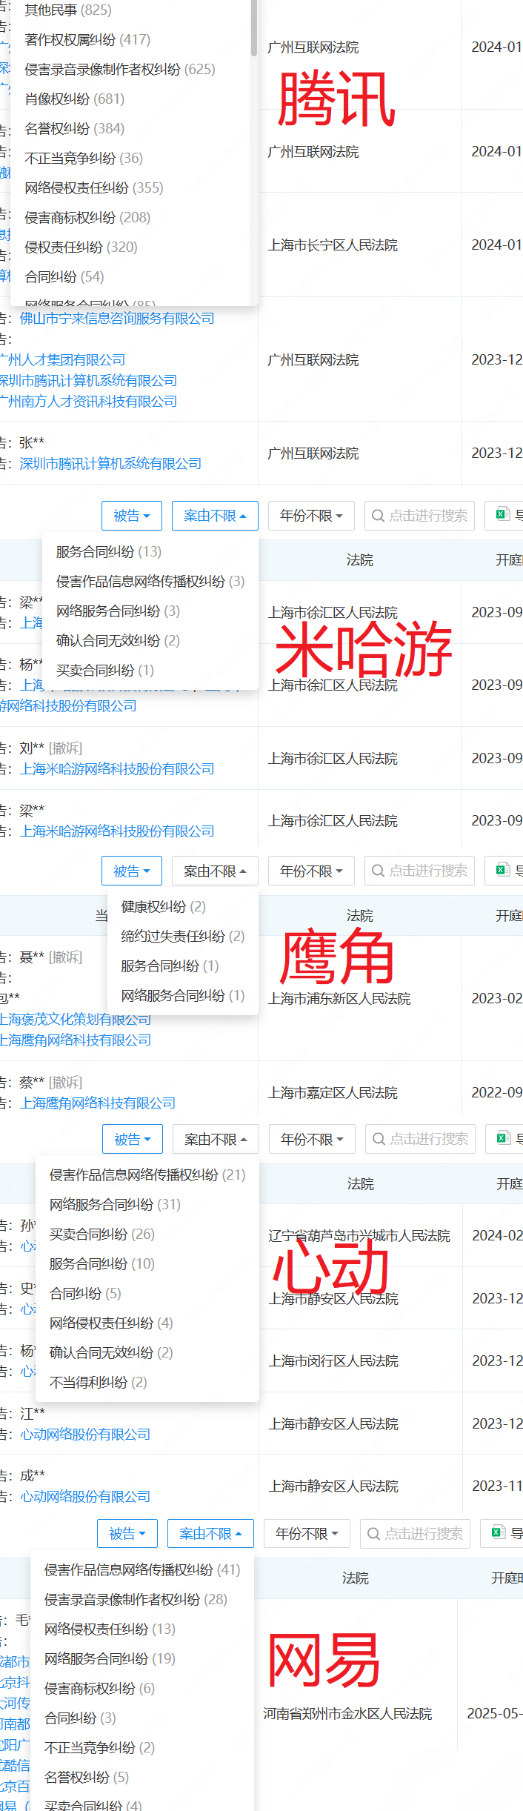Click Excel export icon above 网络服务合同纠纷 (31) list
Image resolution: width=523 pixels, height=1811 pixels.
[503, 1138]
